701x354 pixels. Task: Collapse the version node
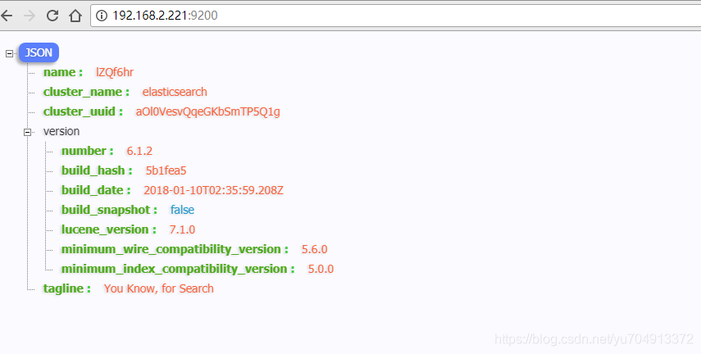point(27,132)
